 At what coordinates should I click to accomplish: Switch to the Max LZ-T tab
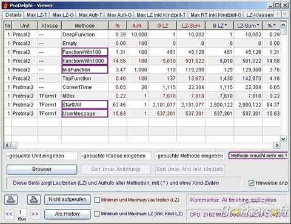click(37, 15)
